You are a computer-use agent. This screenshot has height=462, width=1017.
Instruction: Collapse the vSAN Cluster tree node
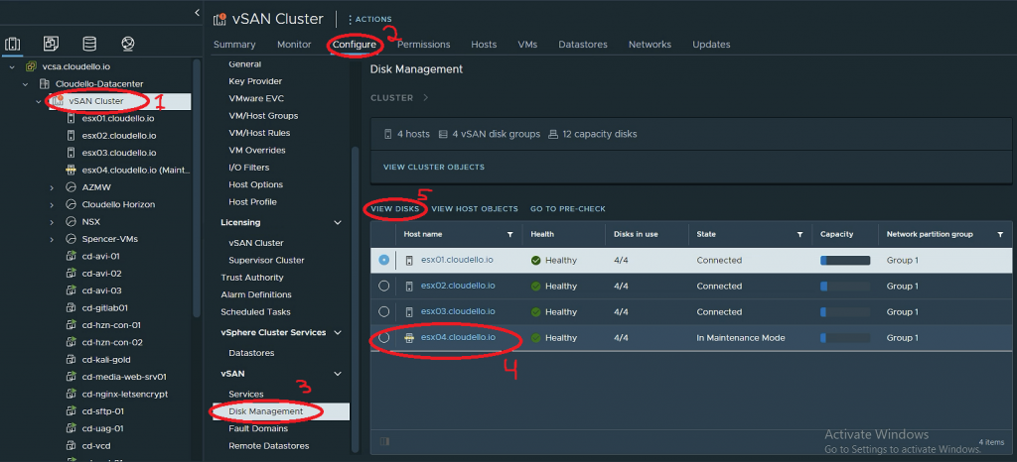point(39,101)
